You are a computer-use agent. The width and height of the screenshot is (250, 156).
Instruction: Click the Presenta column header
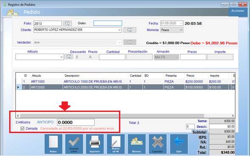click(x=171, y=76)
